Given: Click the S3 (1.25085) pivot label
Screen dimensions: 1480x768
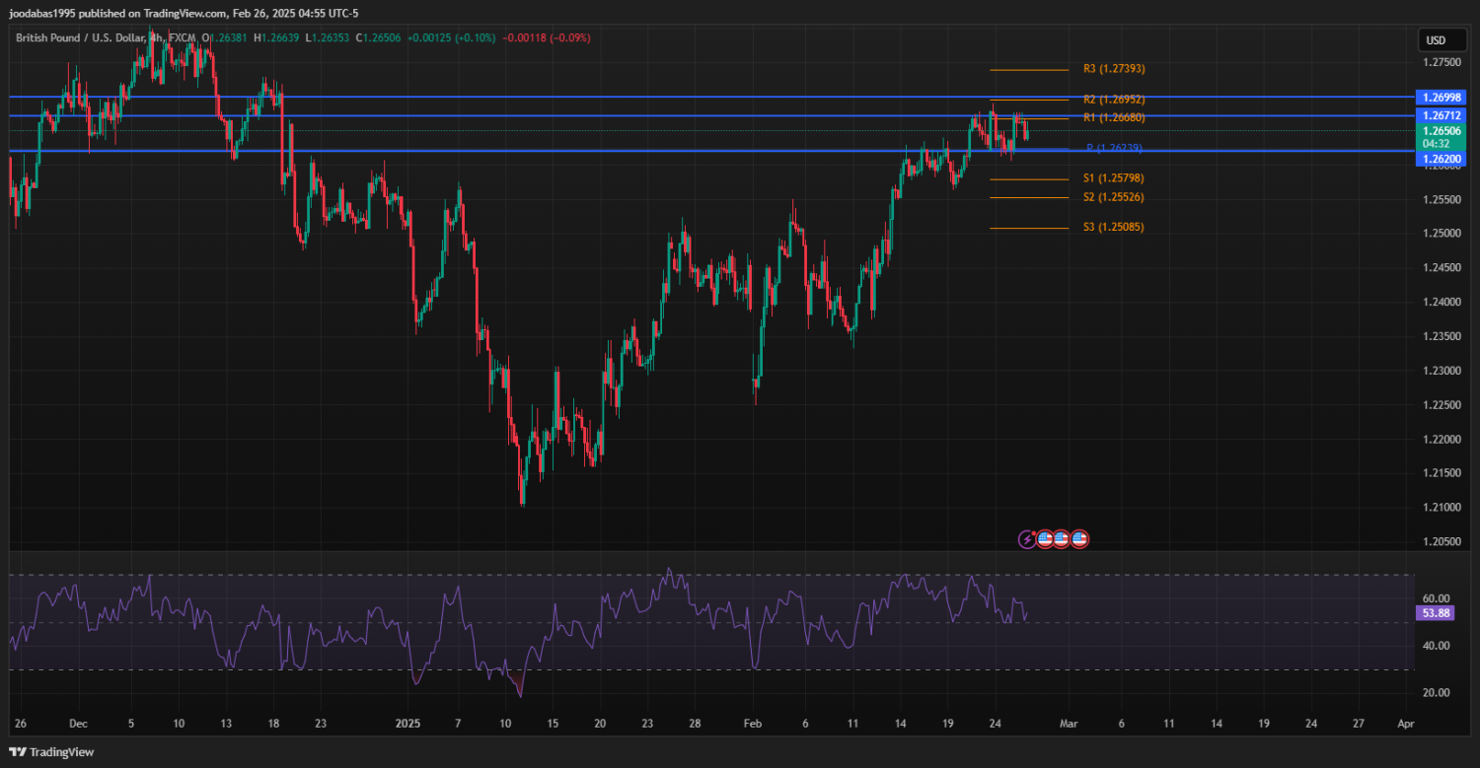Looking at the screenshot, I should [1113, 228].
